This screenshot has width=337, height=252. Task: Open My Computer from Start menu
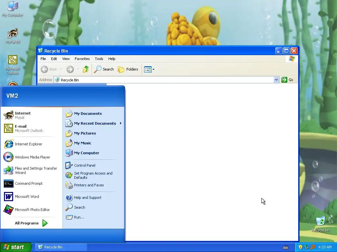point(94,153)
